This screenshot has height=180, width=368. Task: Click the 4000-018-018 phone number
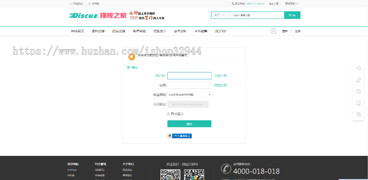(x=256, y=171)
